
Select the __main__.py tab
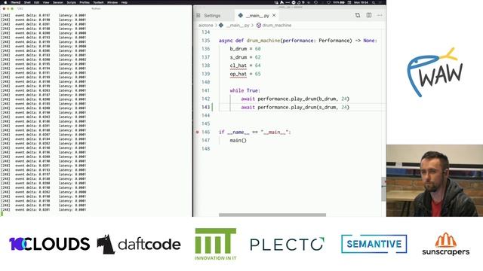point(257,15)
